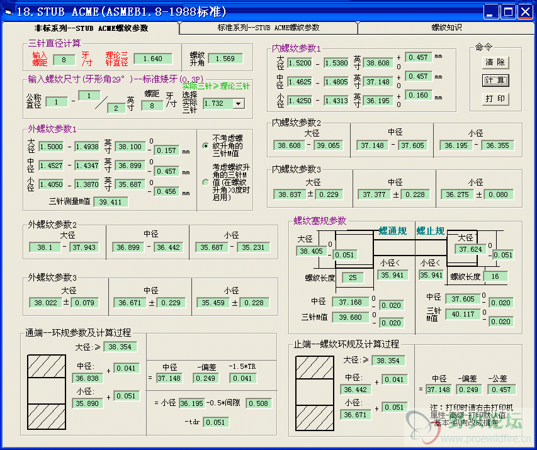Click 外螺纹参数1 大径 mm field 38.100
Screen dimensions: 537x450
(x=130, y=147)
